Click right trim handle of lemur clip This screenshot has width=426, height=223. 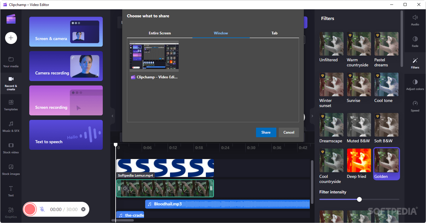click(211, 188)
